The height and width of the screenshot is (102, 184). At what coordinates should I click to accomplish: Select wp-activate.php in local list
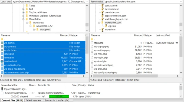tap(43, 65)
